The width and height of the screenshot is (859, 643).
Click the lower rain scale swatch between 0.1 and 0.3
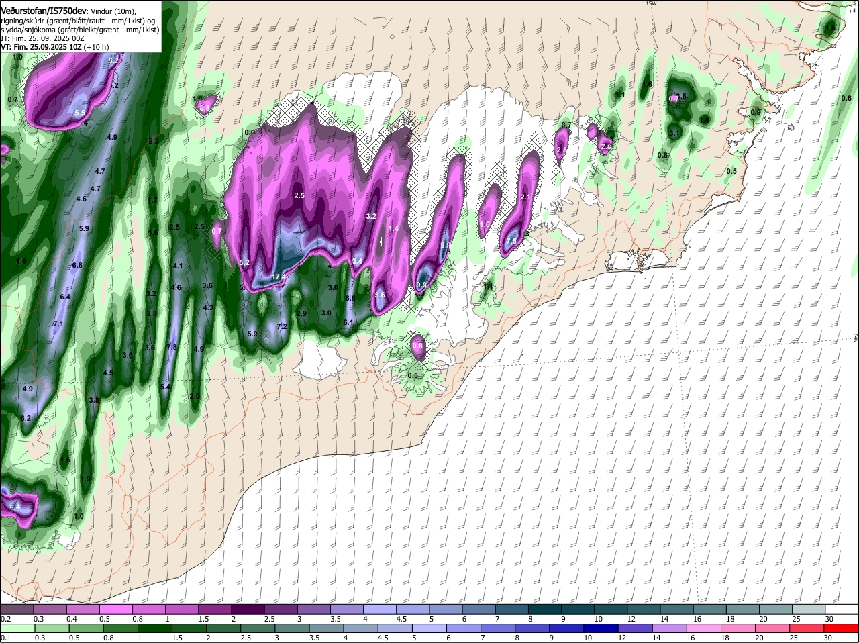coord(18,629)
